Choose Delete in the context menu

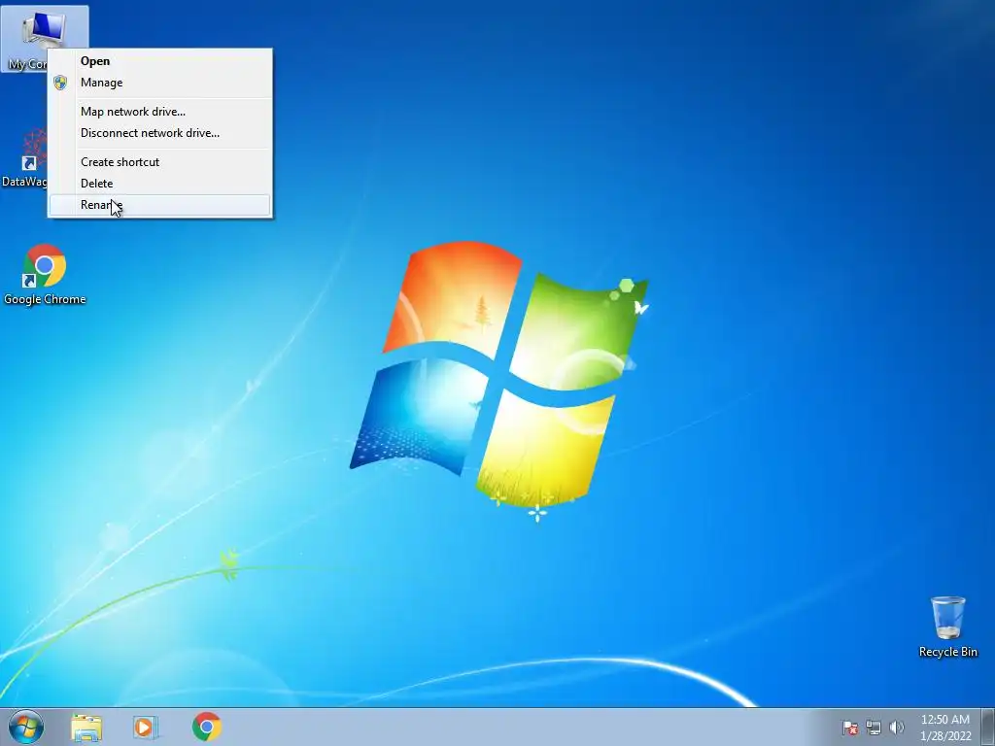[160, 184]
